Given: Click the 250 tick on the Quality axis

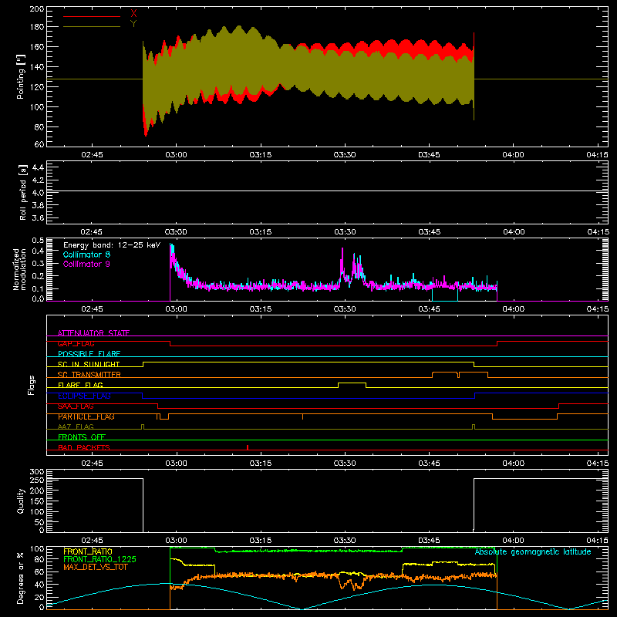Looking at the screenshot, I should [x=37, y=480].
